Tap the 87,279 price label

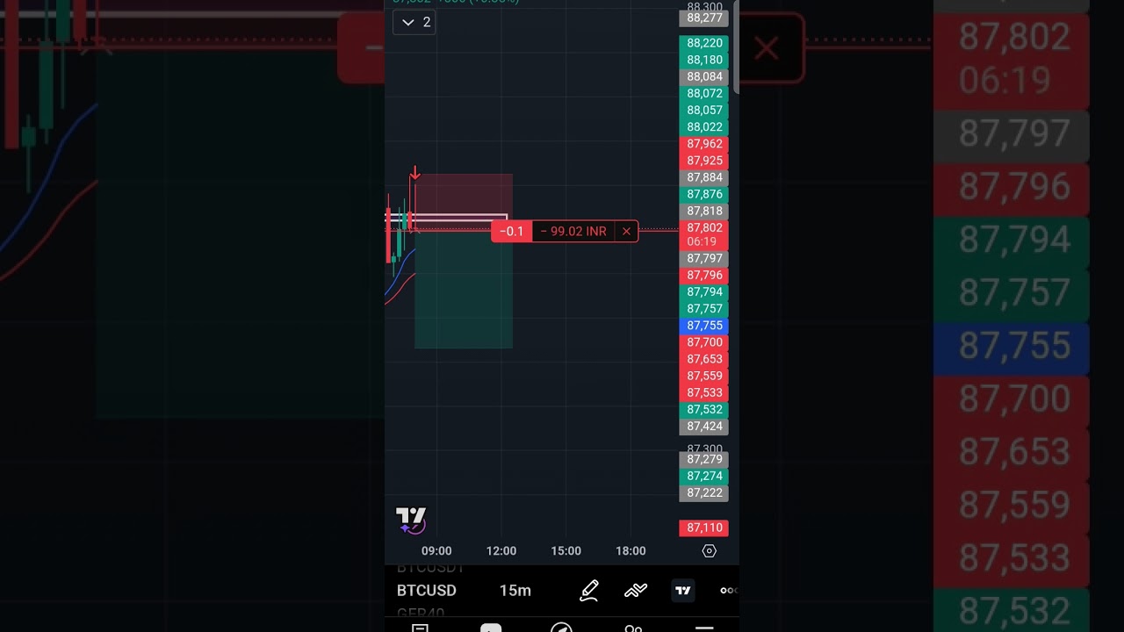[704, 459]
